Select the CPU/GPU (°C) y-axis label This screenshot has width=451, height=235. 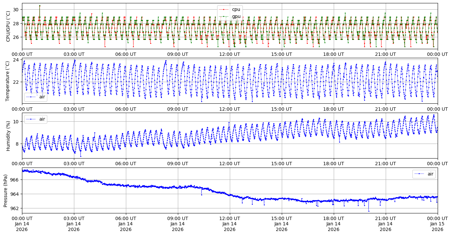coord(8,26)
